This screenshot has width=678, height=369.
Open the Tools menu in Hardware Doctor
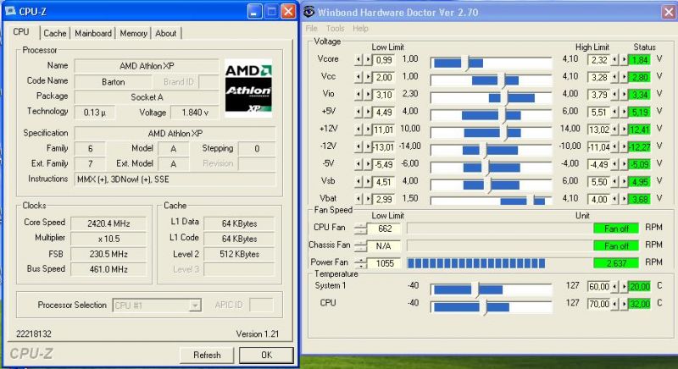tap(335, 29)
